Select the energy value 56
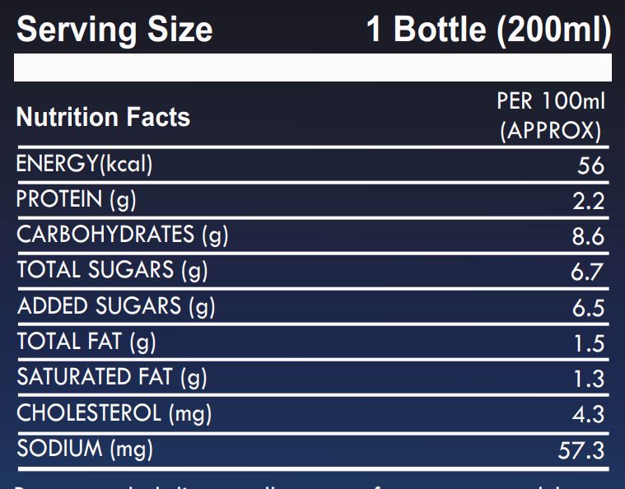The image size is (625, 489). click(x=591, y=165)
